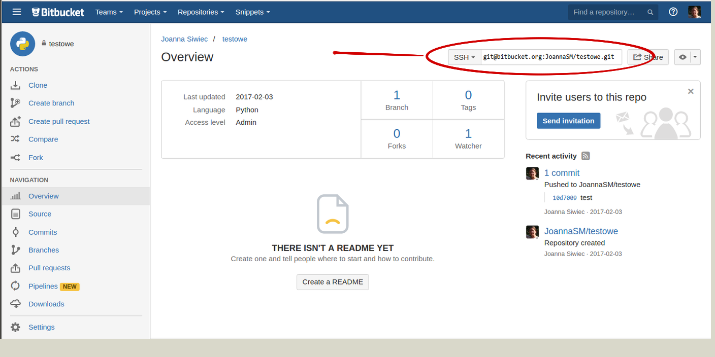Click the search magnifier icon
The height and width of the screenshot is (357, 715).
651,12
